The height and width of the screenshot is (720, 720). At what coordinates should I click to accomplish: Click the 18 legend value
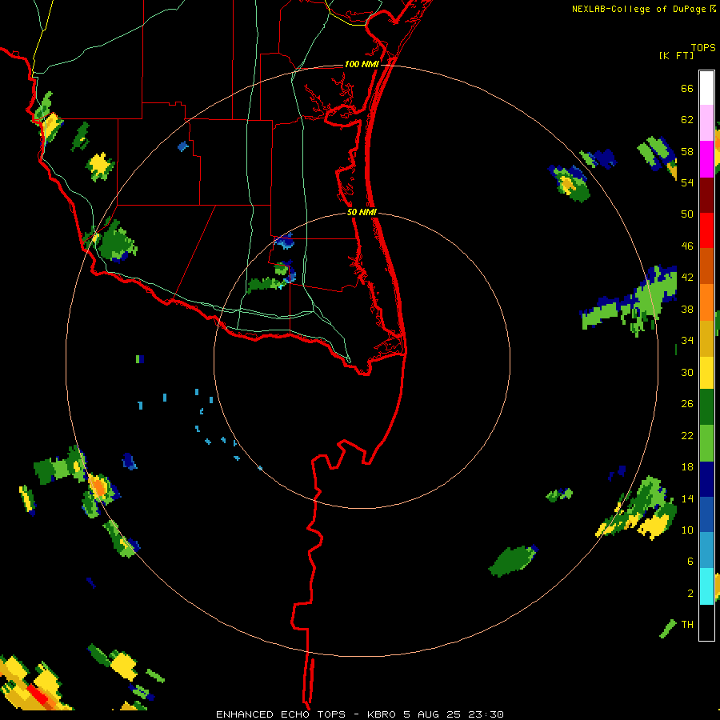(x=687, y=467)
